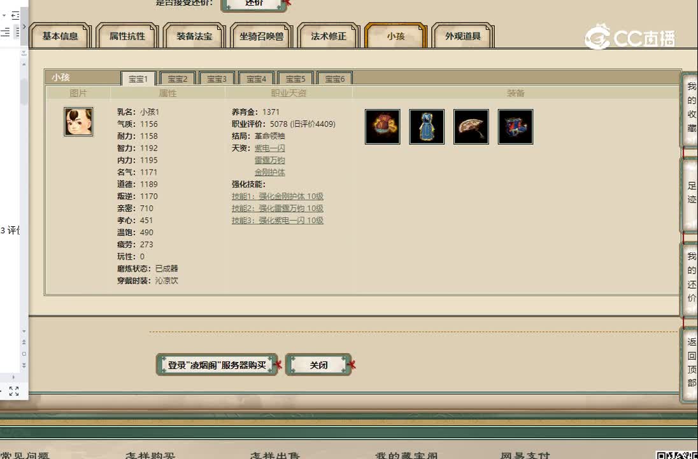Click the 智力: 1192 attribute row

coord(138,148)
